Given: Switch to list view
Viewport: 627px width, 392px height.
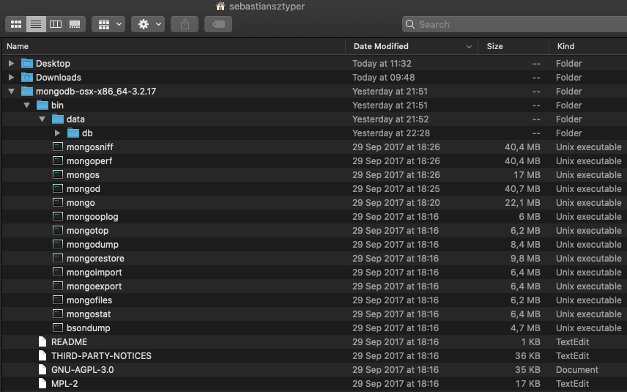Looking at the screenshot, I should point(36,24).
